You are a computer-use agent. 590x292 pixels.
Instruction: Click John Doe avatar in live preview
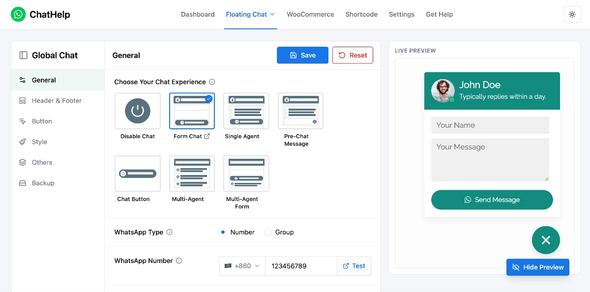point(442,91)
